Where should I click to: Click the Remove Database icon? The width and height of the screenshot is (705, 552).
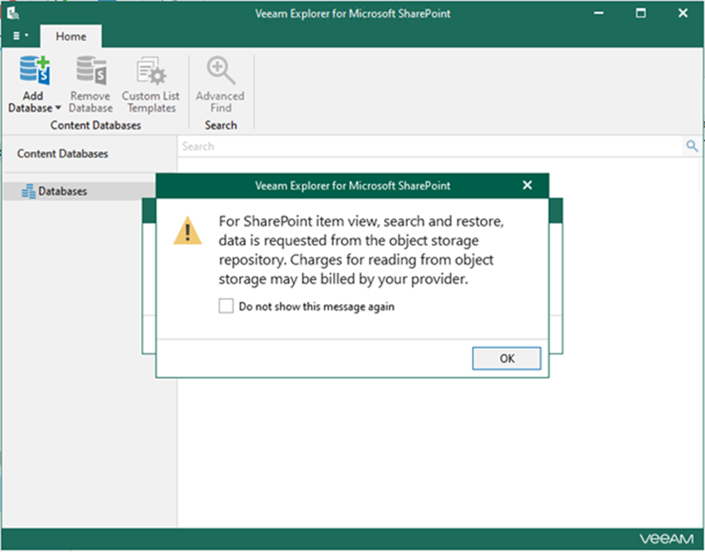click(91, 71)
